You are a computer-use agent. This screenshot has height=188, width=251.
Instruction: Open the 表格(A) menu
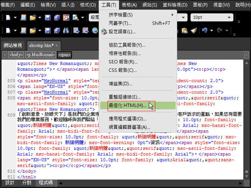point(129,5)
